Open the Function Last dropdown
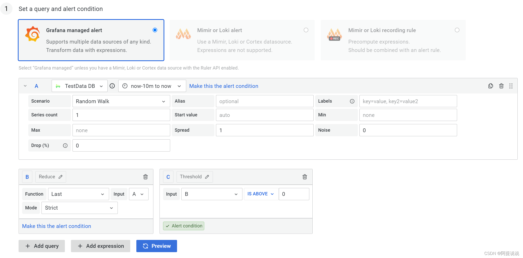This screenshot has width=523, height=258. [78, 194]
